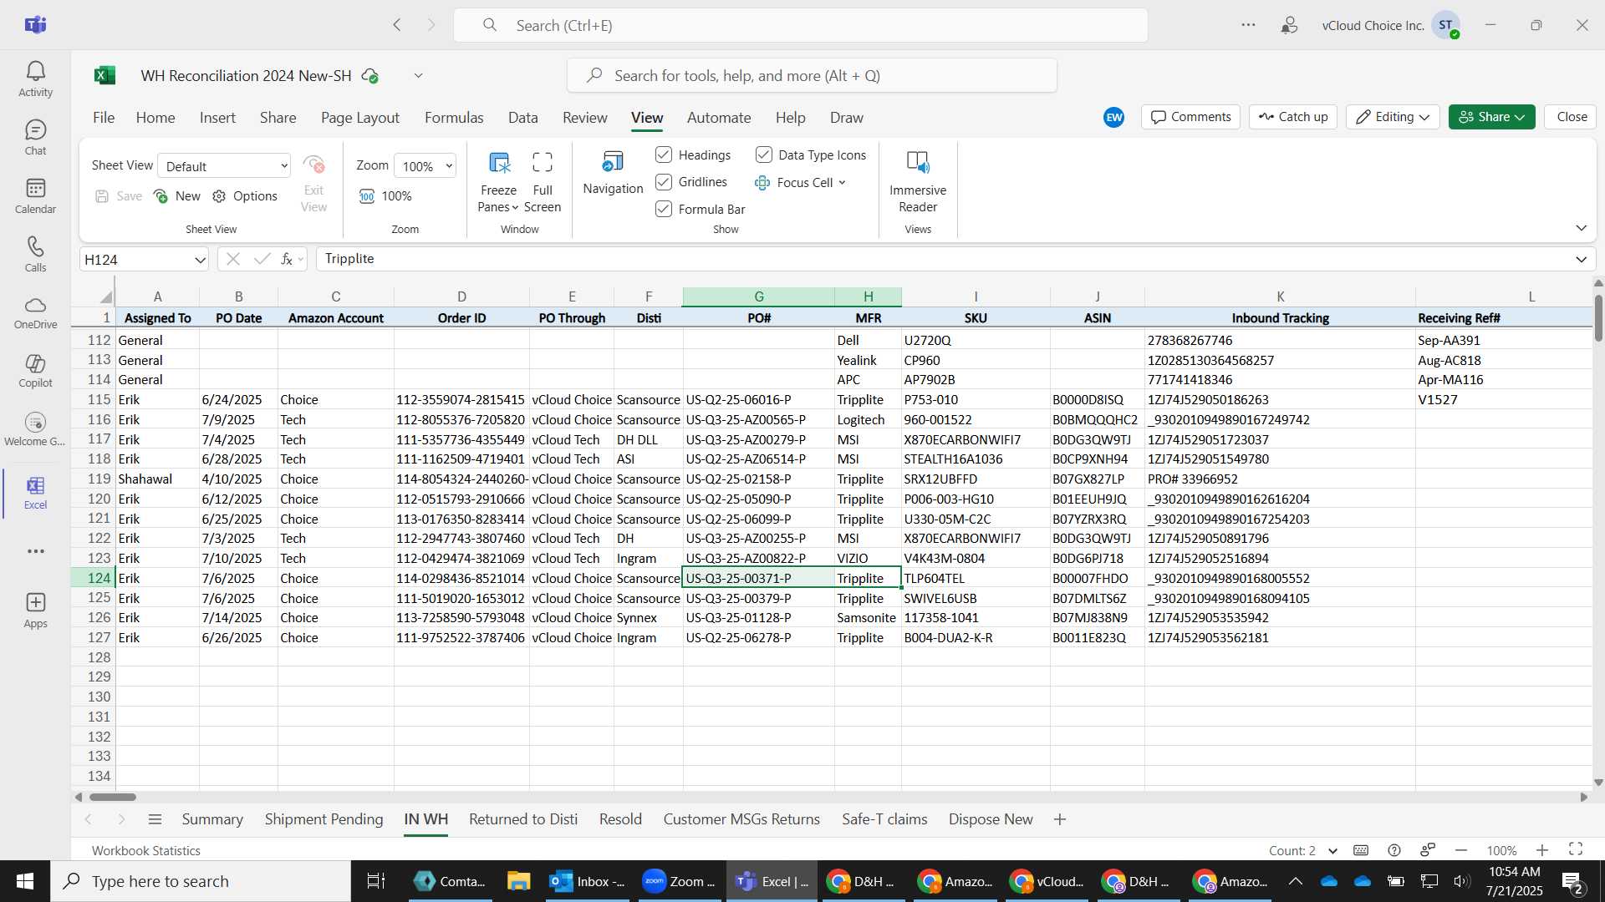This screenshot has height=902, width=1605.
Task: Open sheet view Options
Action: [244, 196]
